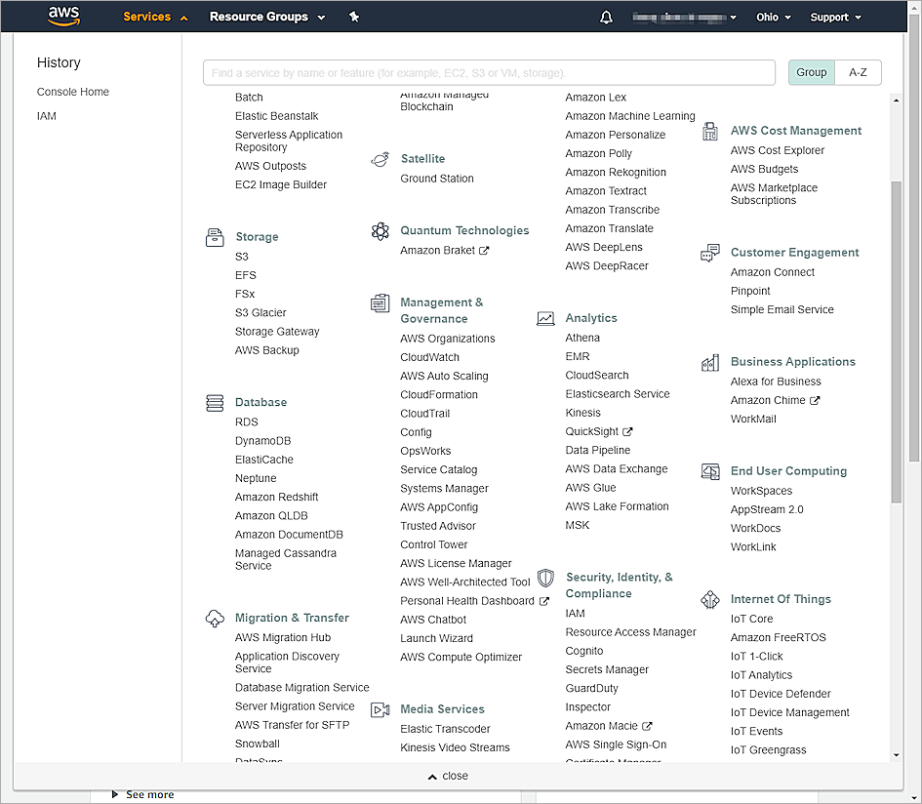Open Amazon Redshift
Screen dimensions: 922x804
[x=276, y=497]
